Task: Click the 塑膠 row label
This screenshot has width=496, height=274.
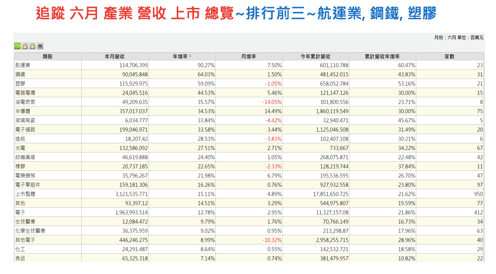Action: tap(20, 84)
